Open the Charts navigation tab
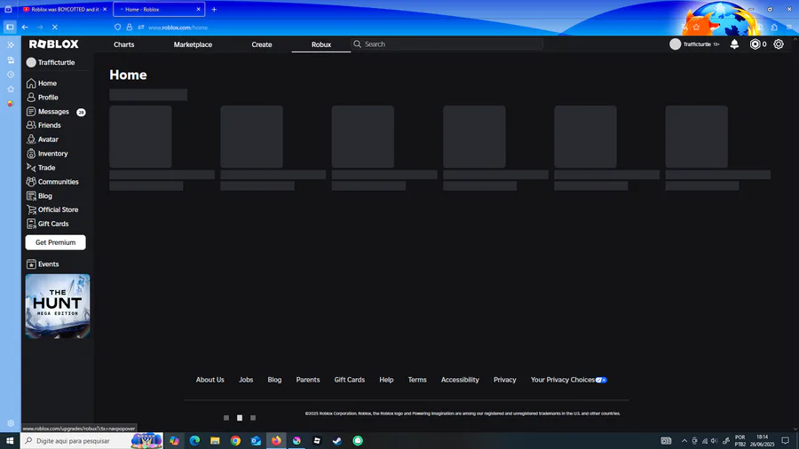This screenshot has width=799, height=449. pyautogui.click(x=123, y=44)
